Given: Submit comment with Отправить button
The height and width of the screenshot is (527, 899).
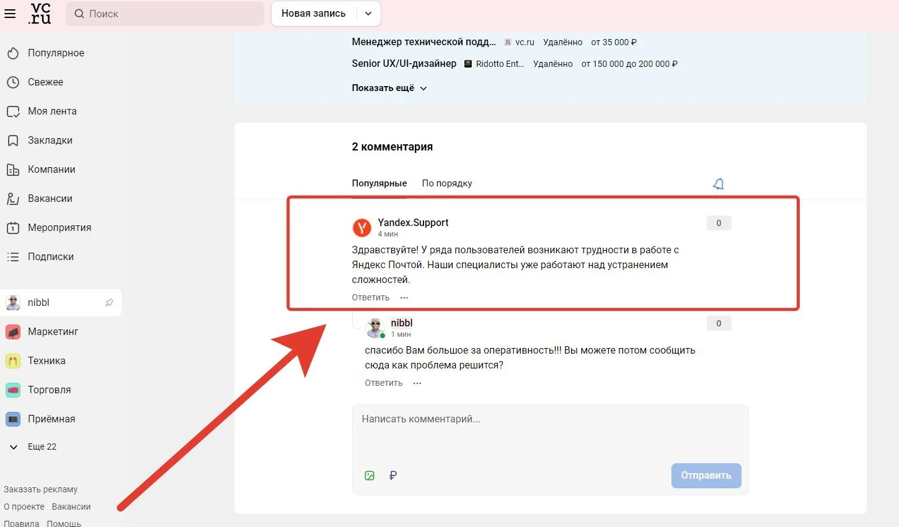Looking at the screenshot, I should (706, 476).
